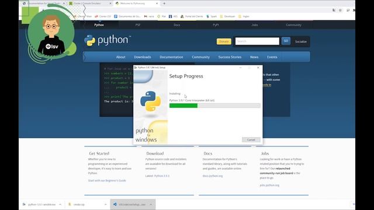
Task: Open the Spark bookmark
Action: pos(212,16)
